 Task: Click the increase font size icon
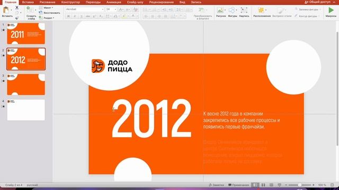pos(121,9)
